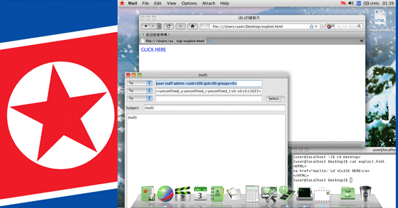Open the View menu

click(171, 3)
